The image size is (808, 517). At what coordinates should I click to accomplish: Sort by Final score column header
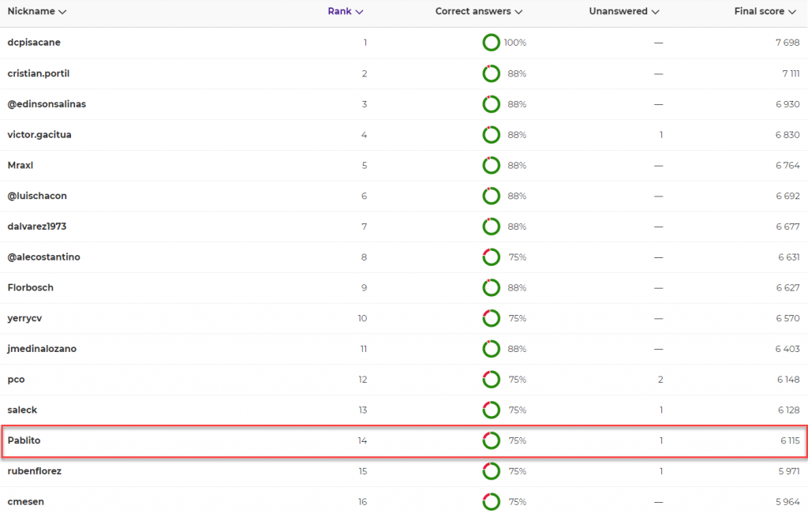point(765,11)
